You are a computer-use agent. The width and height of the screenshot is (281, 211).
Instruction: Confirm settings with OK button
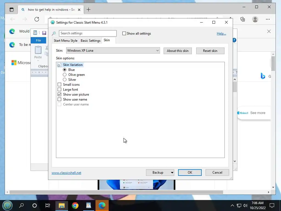190,173
